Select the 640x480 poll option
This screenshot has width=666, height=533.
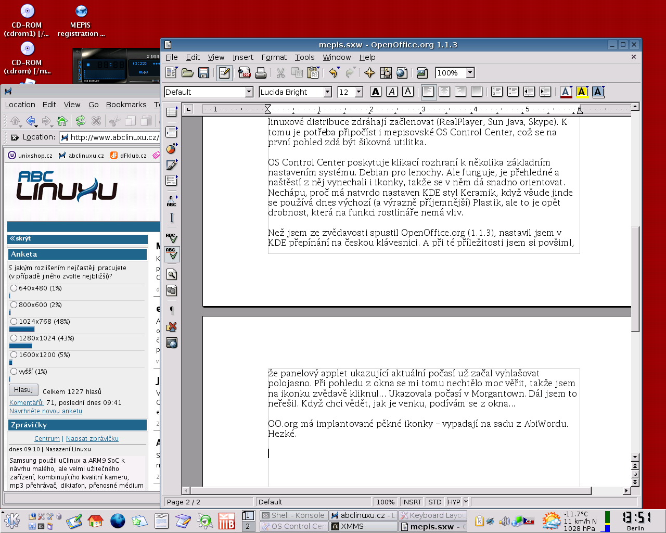pyautogui.click(x=14, y=288)
